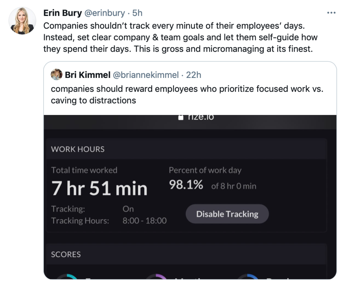This screenshot has height=285, width=346.
Task: Click the rize.io address text
Action: click(x=201, y=117)
